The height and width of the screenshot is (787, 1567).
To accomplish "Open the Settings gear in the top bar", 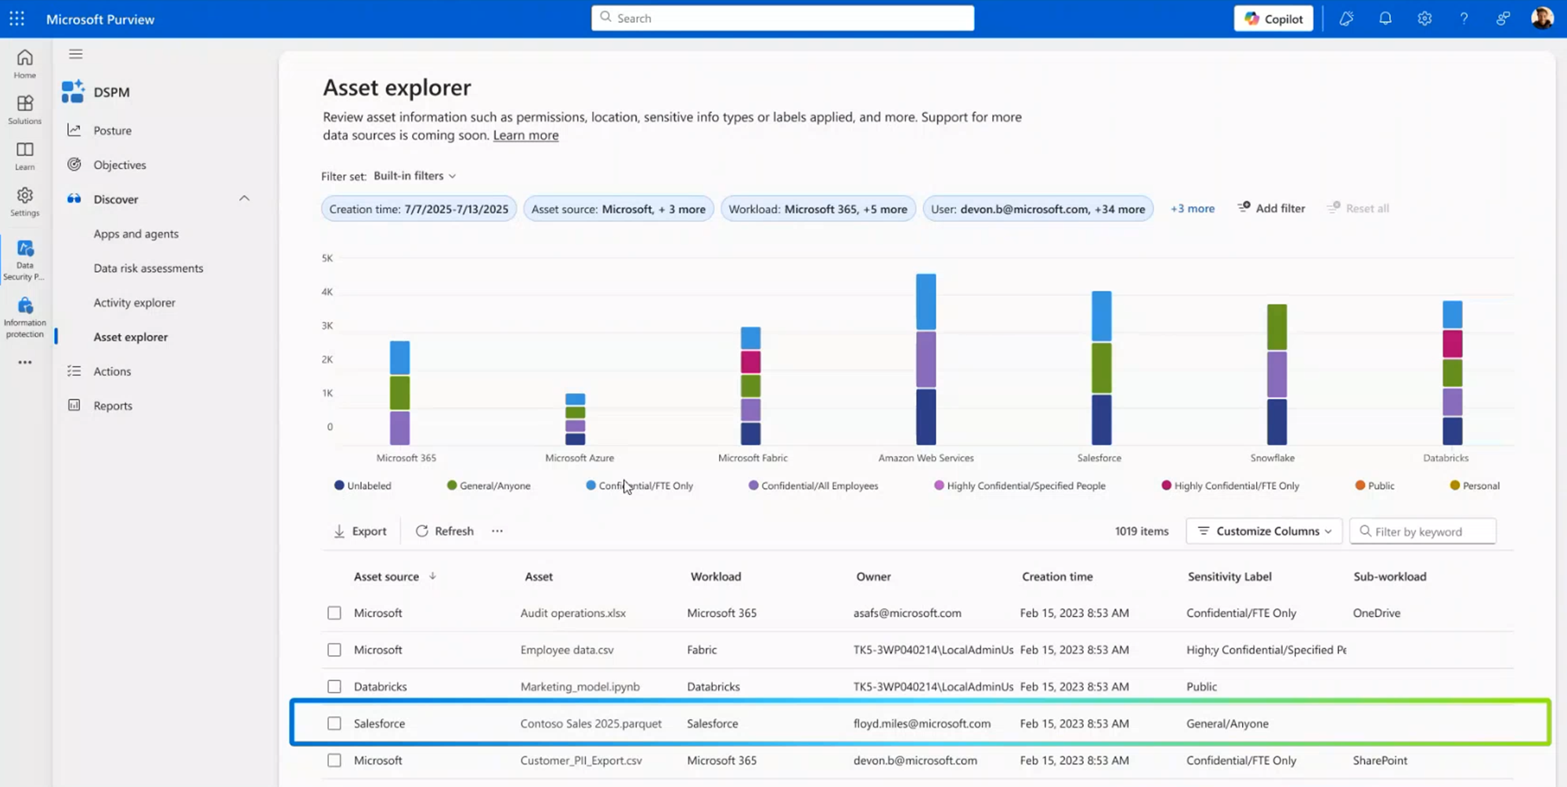I will coord(1424,17).
